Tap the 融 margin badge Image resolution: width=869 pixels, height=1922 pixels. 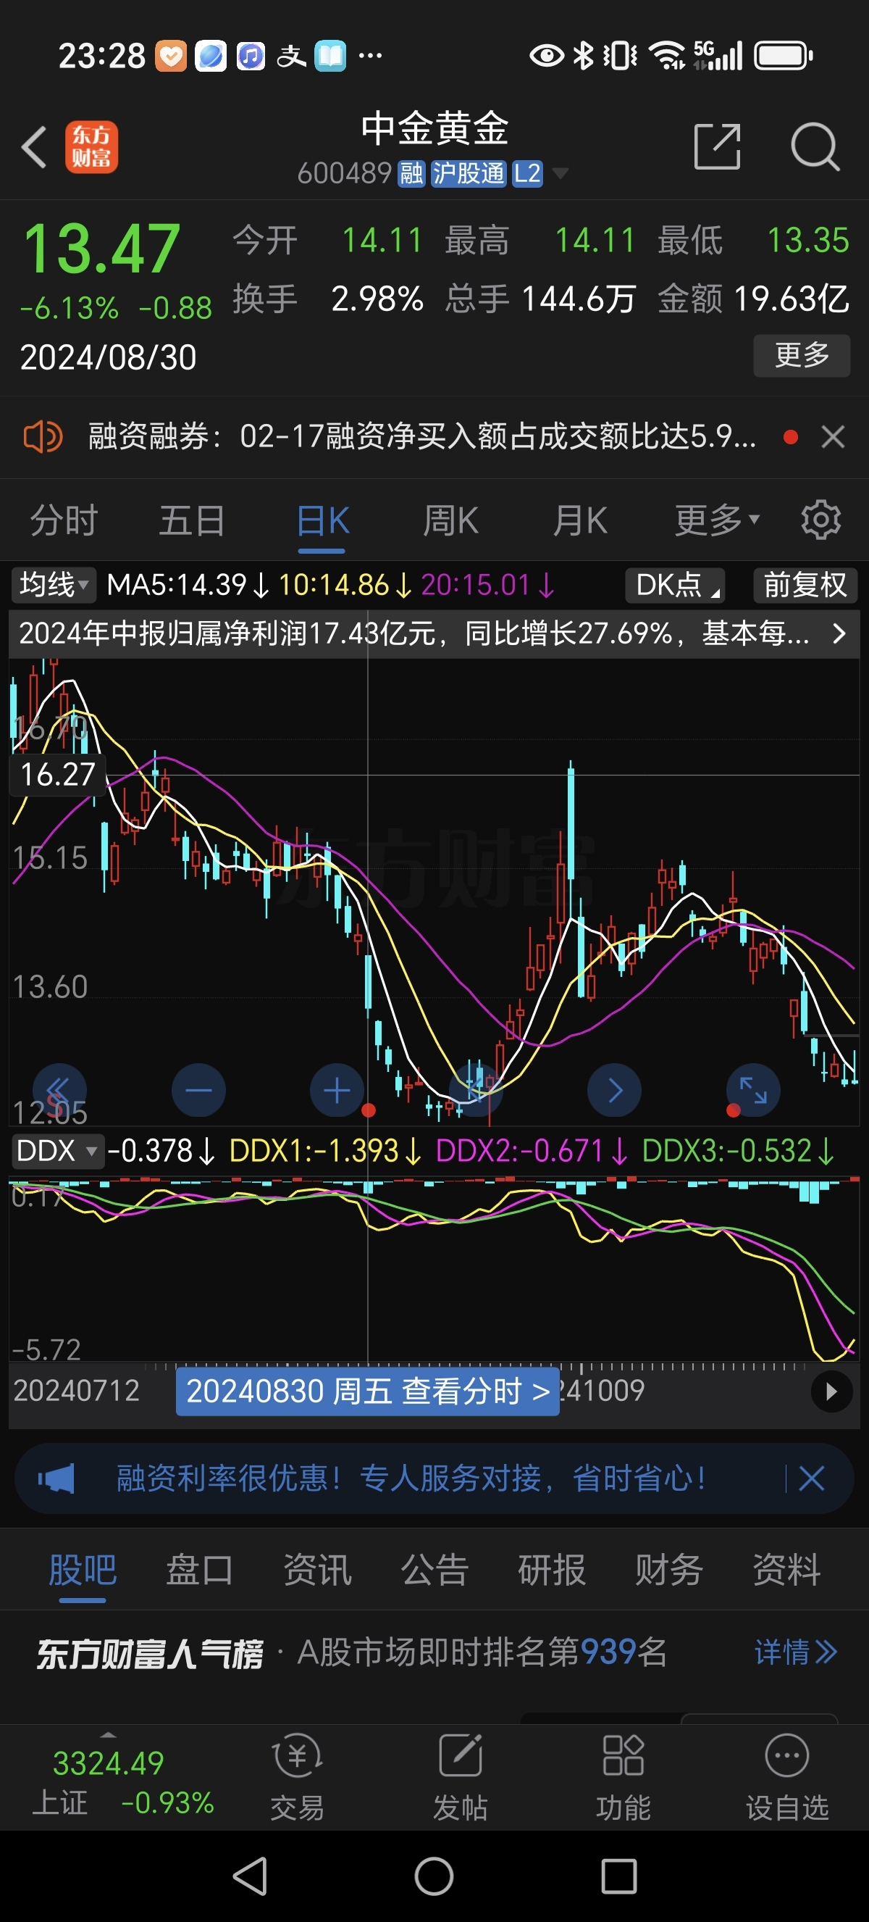[x=411, y=174]
